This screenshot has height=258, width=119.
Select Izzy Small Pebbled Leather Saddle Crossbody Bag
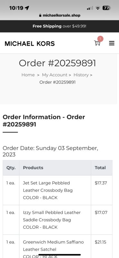coord(52,216)
